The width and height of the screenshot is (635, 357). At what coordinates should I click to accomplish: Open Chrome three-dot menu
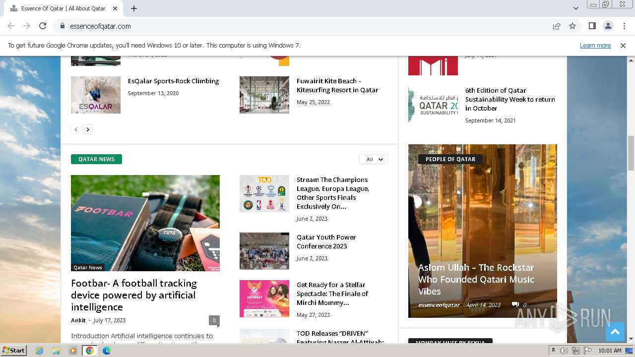(624, 26)
